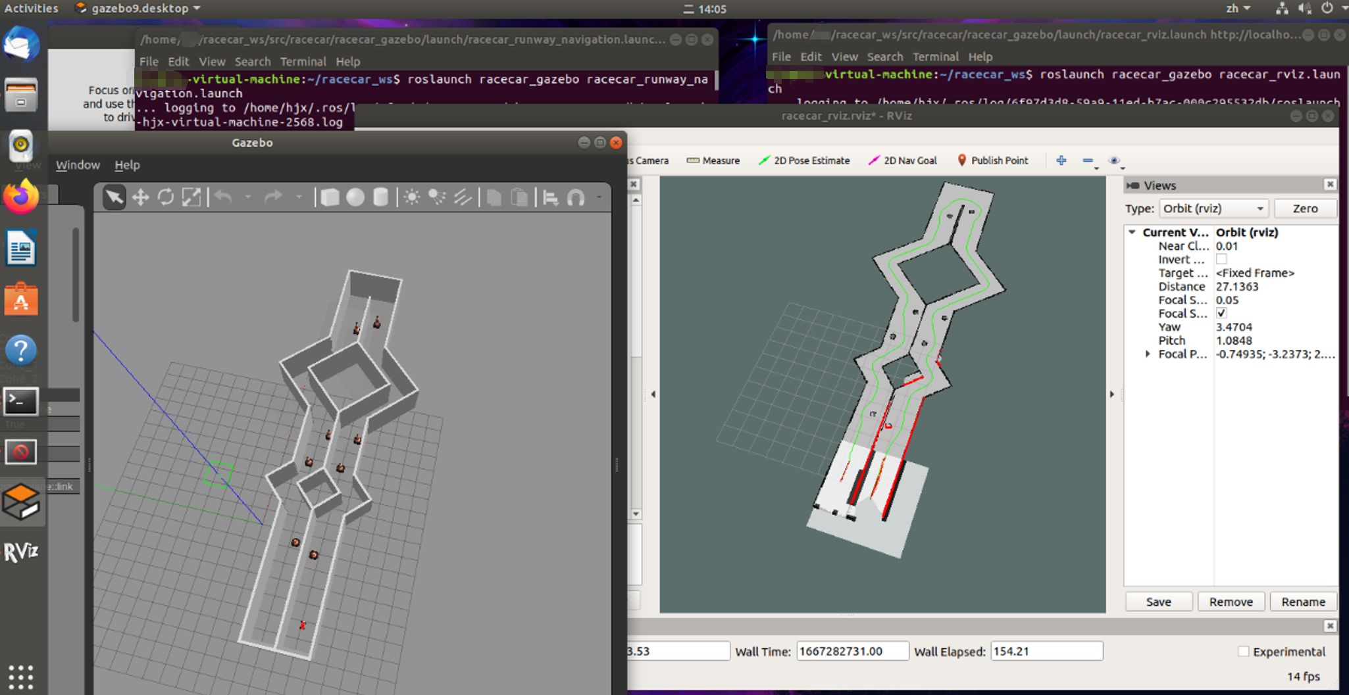Open the Terminal menu in right terminal window
The image size is (1349, 695).
pyautogui.click(x=936, y=57)
